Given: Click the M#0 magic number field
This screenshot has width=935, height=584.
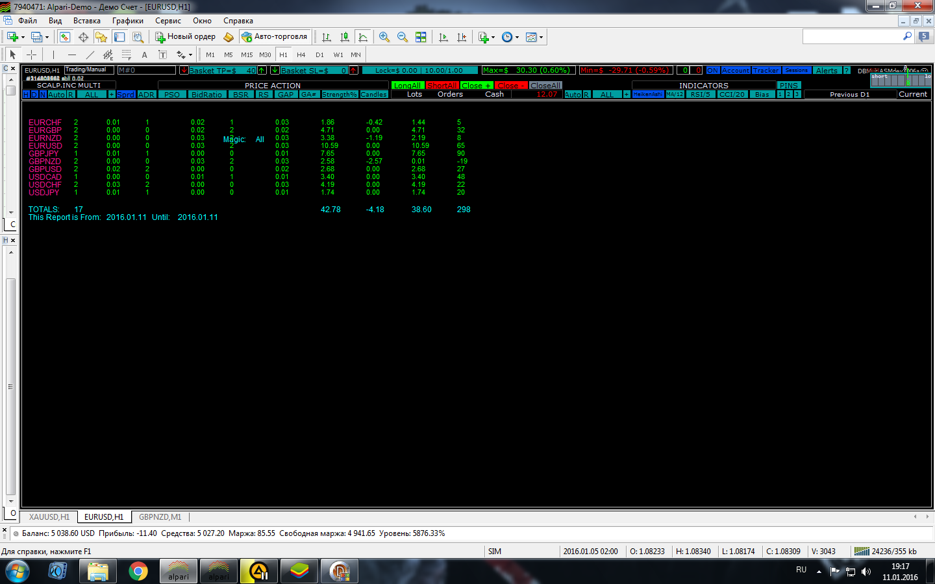Looking at the screenshot, I should [x=146, y=70].
